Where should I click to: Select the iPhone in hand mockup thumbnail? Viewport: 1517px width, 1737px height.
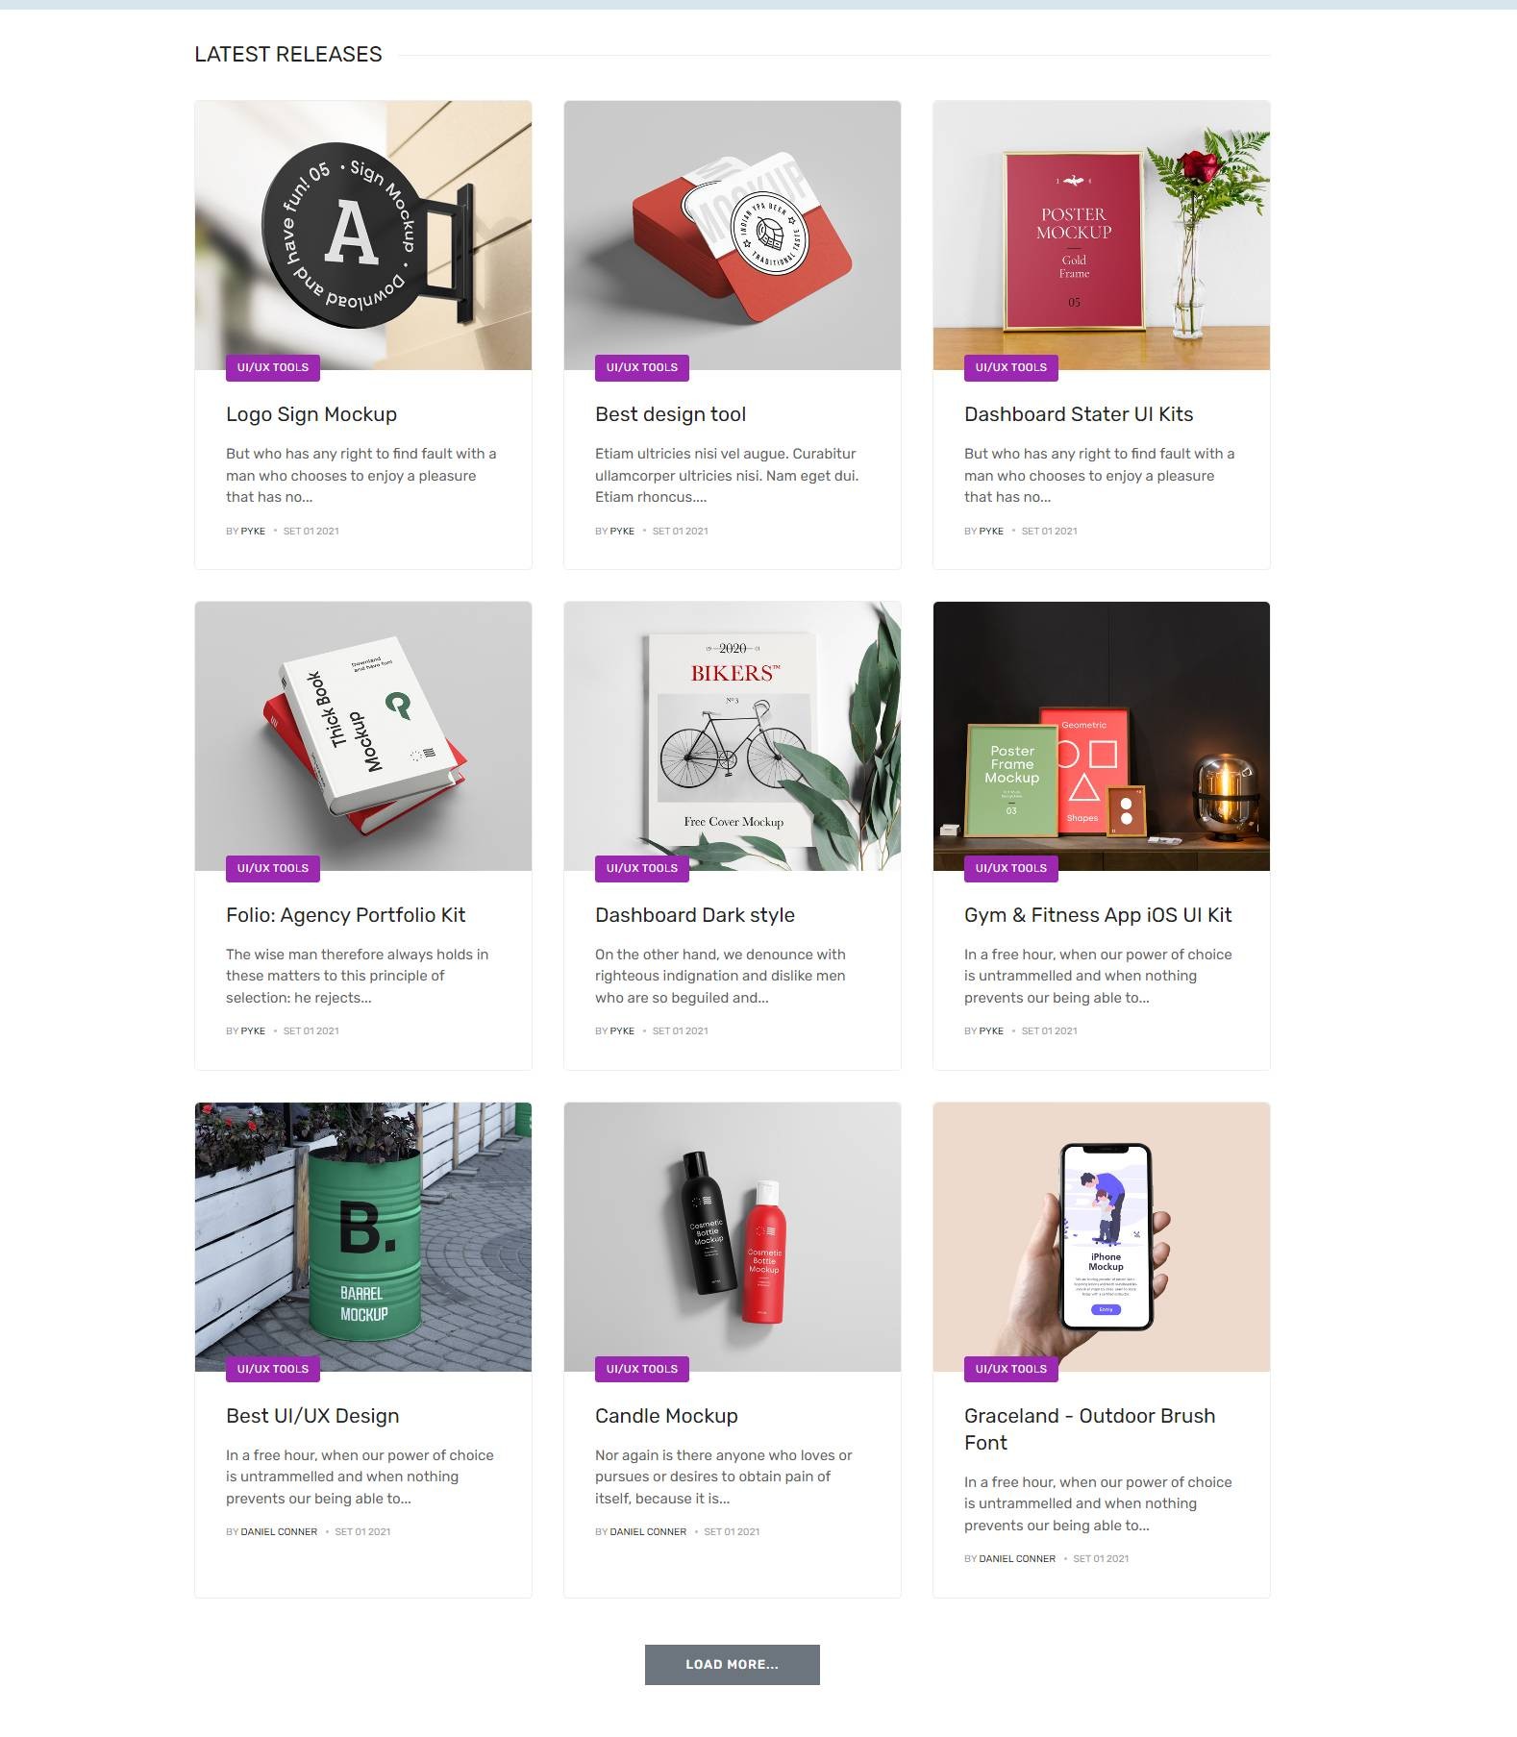coord(1101,1236)
